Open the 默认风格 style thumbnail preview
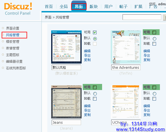 [x=66, y=47]
